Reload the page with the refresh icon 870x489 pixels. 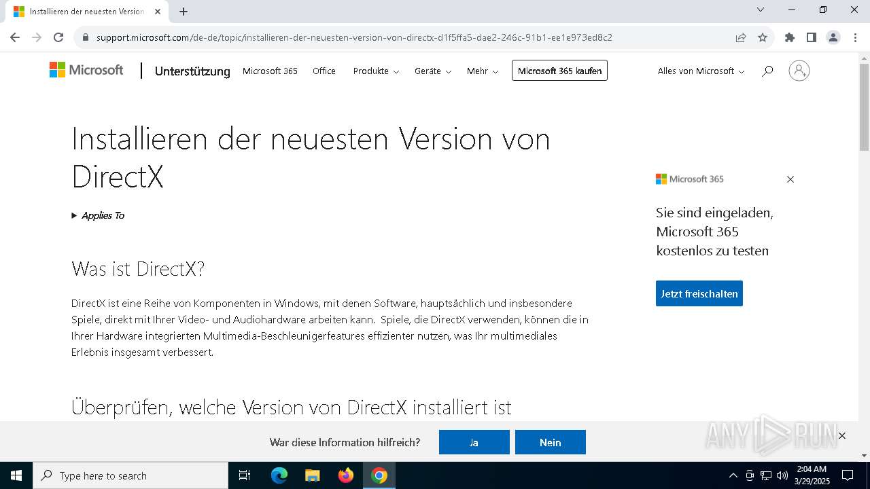[x=58, y=37]
